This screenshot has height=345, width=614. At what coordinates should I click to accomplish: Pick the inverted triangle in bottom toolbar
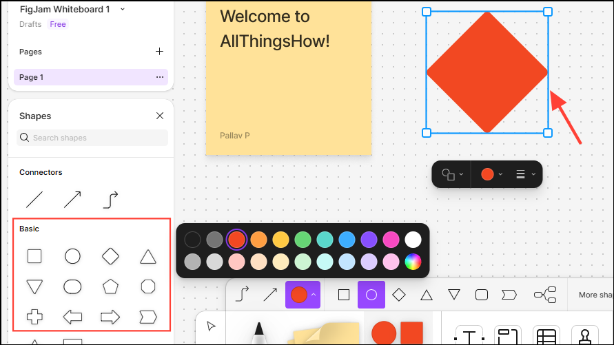454,295
